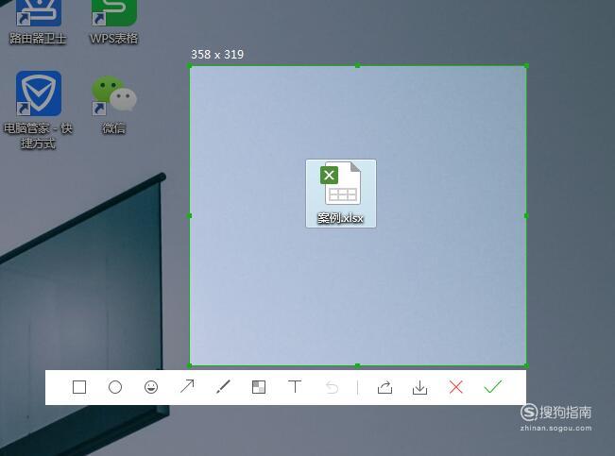The image size is (615, 456).
Task: Undo the last annotation
Action: click(332, 388)
